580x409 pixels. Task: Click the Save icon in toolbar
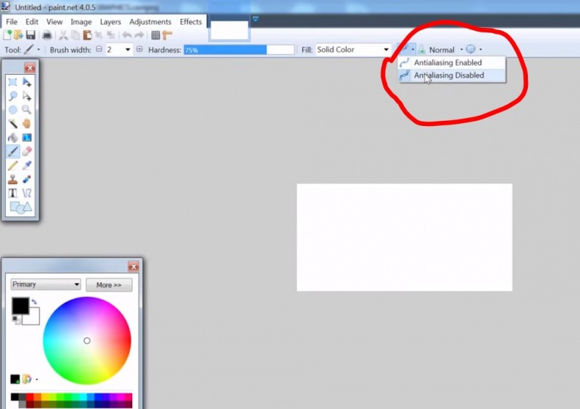tap(30, 35)
